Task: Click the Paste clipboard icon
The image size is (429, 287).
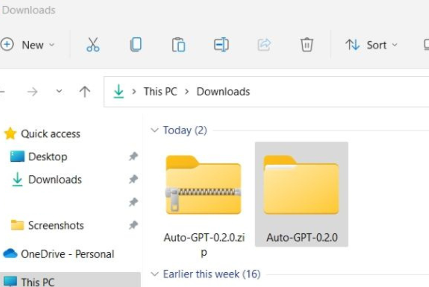Action: (x=178, y=45)
